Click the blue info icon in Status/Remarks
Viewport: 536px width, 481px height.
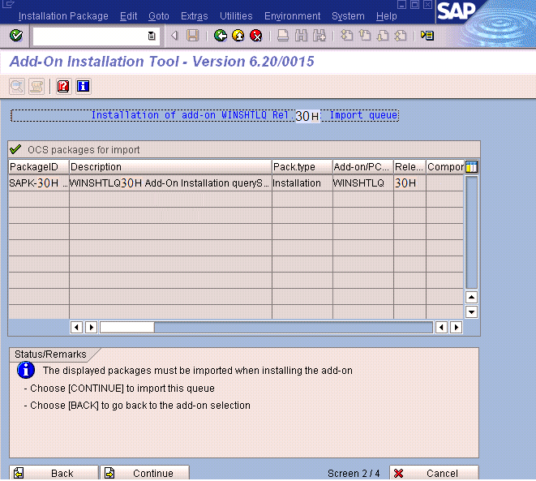coord(26,370)
